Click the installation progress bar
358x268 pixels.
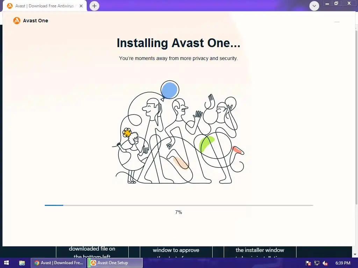point(179,205)
